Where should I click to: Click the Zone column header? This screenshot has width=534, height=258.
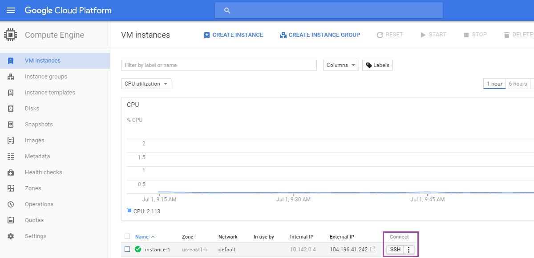coord(188,237)
